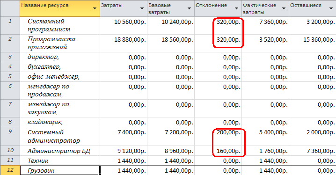Click the Фактические затраты column header

coord(265,8)
